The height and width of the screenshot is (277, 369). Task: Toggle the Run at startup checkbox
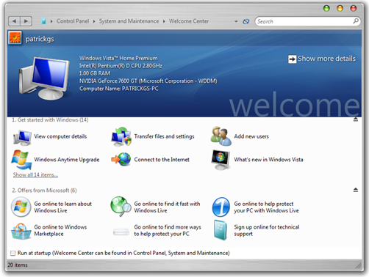[x=13, y=253]
